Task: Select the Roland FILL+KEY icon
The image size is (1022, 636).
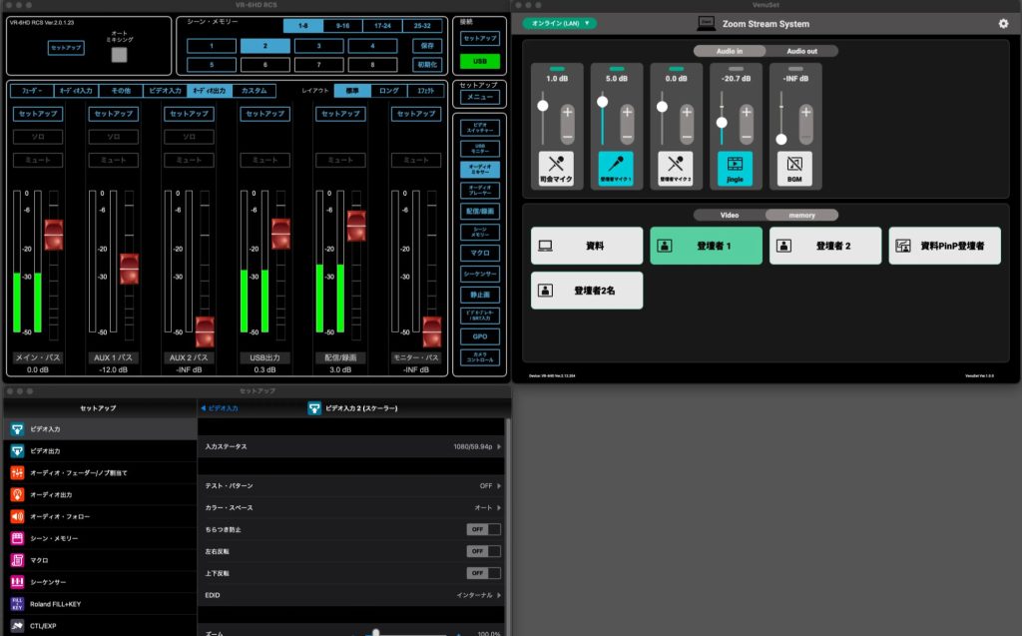Action: pos(17,603)
